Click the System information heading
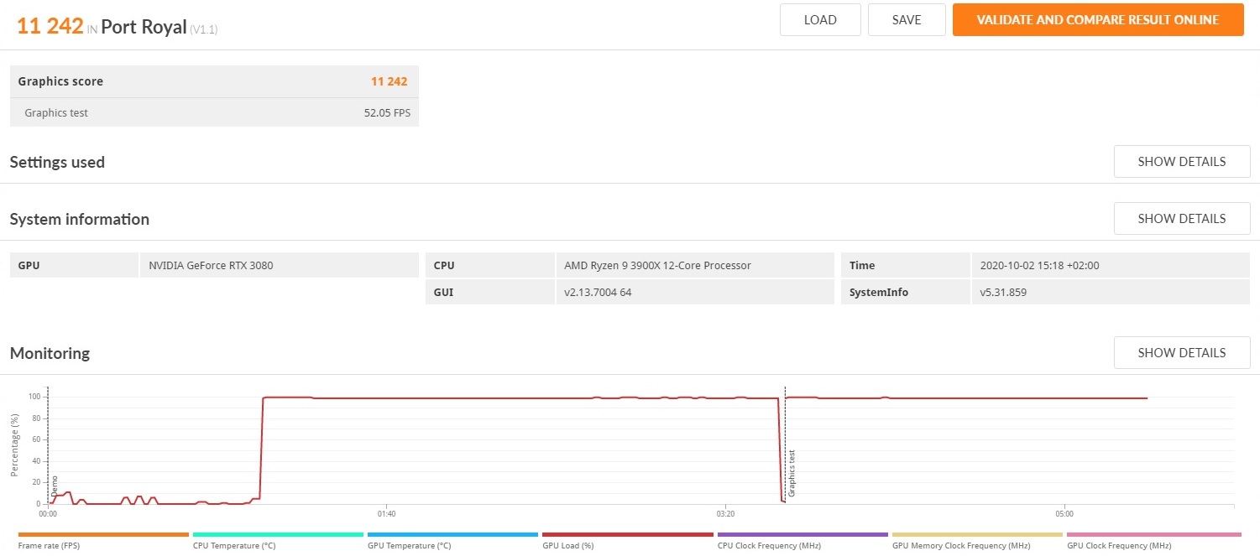 click(80, 219)
